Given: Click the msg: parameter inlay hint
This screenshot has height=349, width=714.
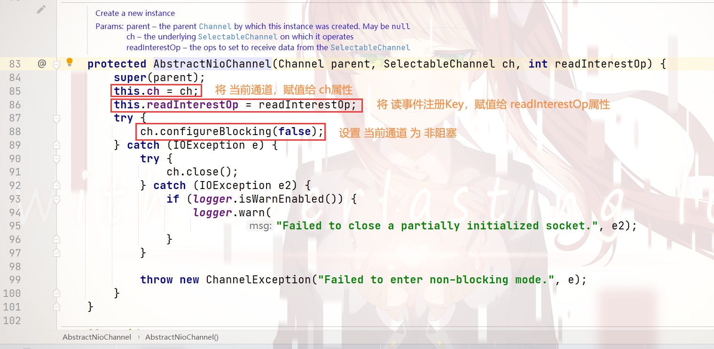Looking at the screenshot, I should click(260, 226).
